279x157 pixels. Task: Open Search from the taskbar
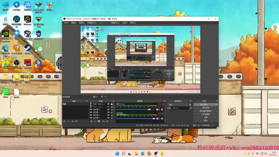pos(123,154)
